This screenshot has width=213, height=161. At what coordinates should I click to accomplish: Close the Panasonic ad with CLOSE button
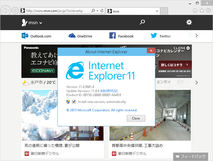(x=182, y=48)
